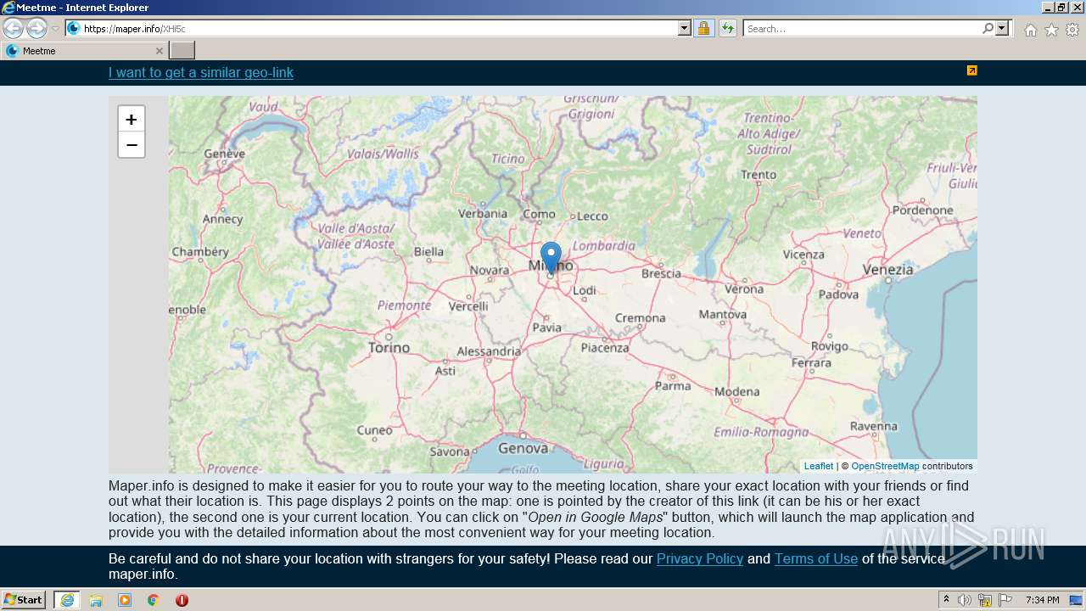Viewport: 1086px width, 611px height.
Task: Click the Cuneo label on map
Action: 375,430
